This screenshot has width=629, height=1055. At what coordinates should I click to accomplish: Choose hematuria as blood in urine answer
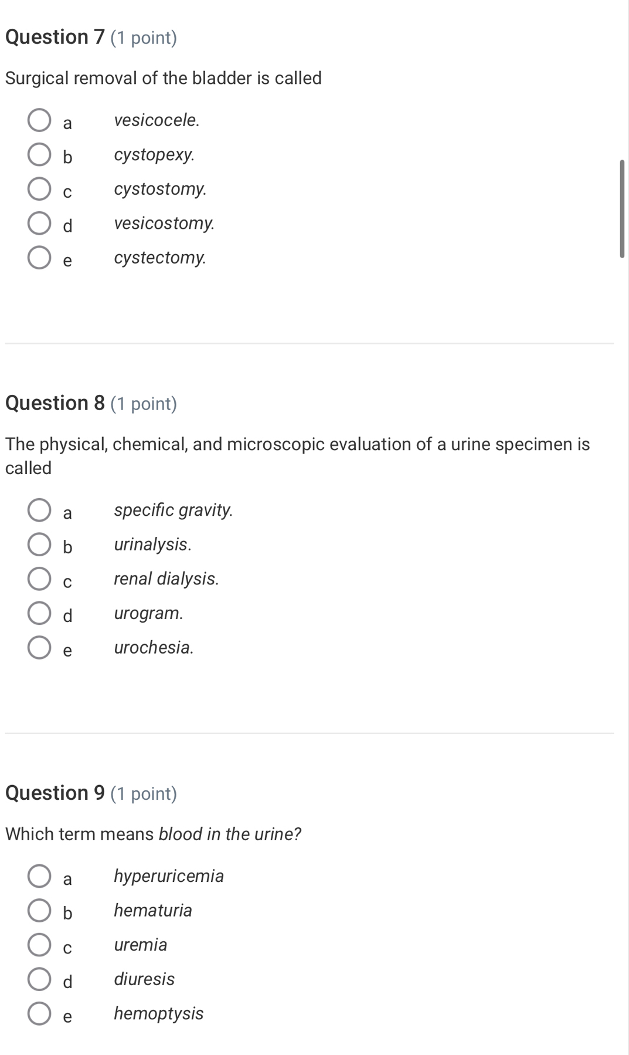pos(39,910)
